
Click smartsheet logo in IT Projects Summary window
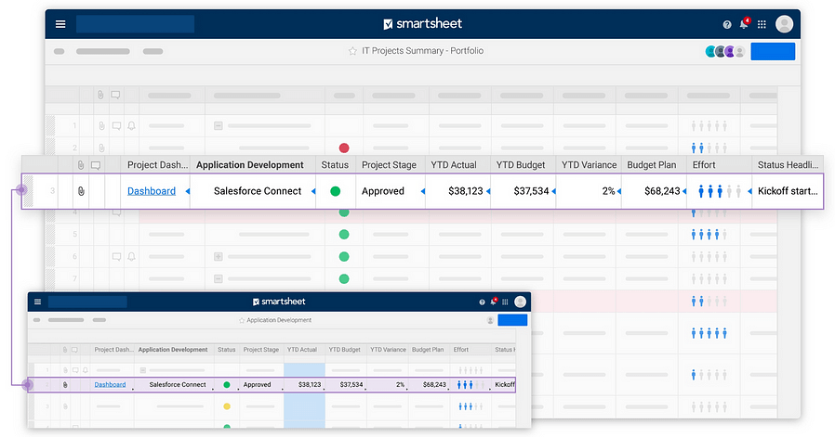click(x=423, y=24)
